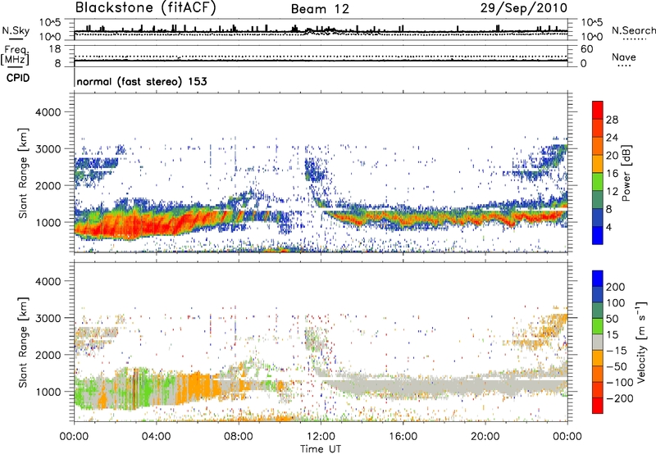656x454 pixels.
Task: Click the date "29/Sep/2010"
Action: tap(524, 8)
